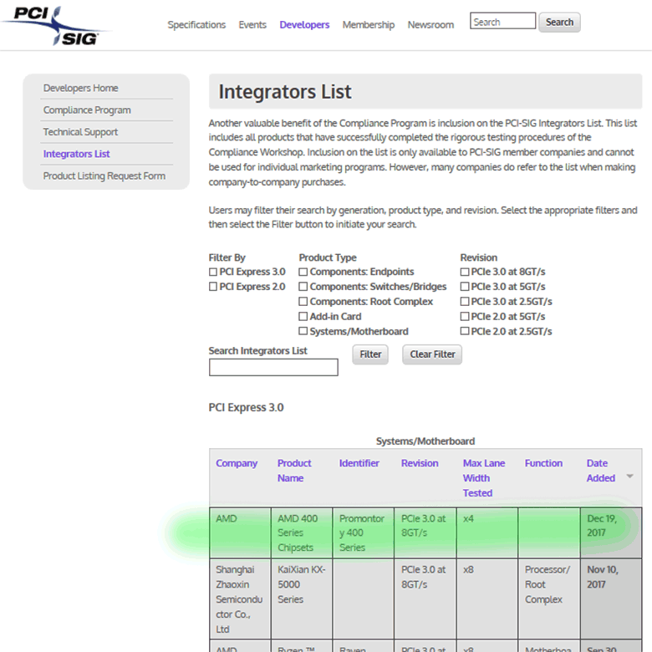
Task: Toggle PCIe 3.0 at 2.5GT/s checkbox
Action: pos(465,302)
